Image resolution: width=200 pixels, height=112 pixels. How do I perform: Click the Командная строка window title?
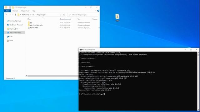88,50
